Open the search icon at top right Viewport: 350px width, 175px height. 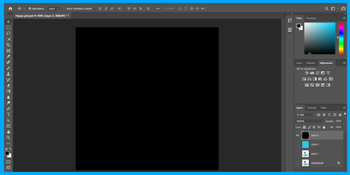326,9
